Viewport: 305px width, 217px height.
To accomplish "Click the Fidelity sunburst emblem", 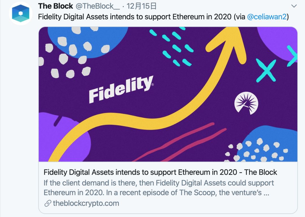I will click(246, 103).
